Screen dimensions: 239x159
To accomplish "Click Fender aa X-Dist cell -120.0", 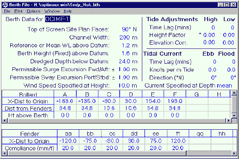I will 68,141.
